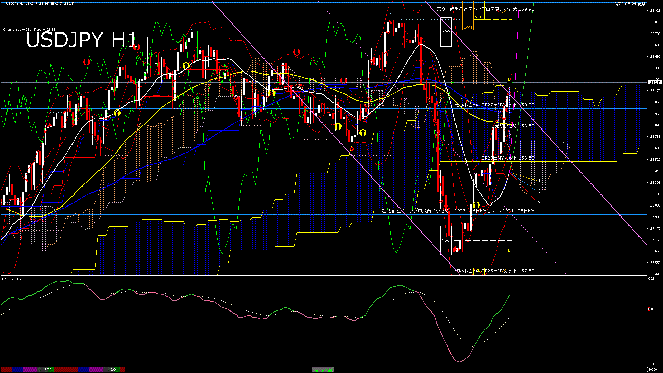The image size is (663, 373).
Task: Select the H1 macd (12) indicator label
Action: point(12,280)
